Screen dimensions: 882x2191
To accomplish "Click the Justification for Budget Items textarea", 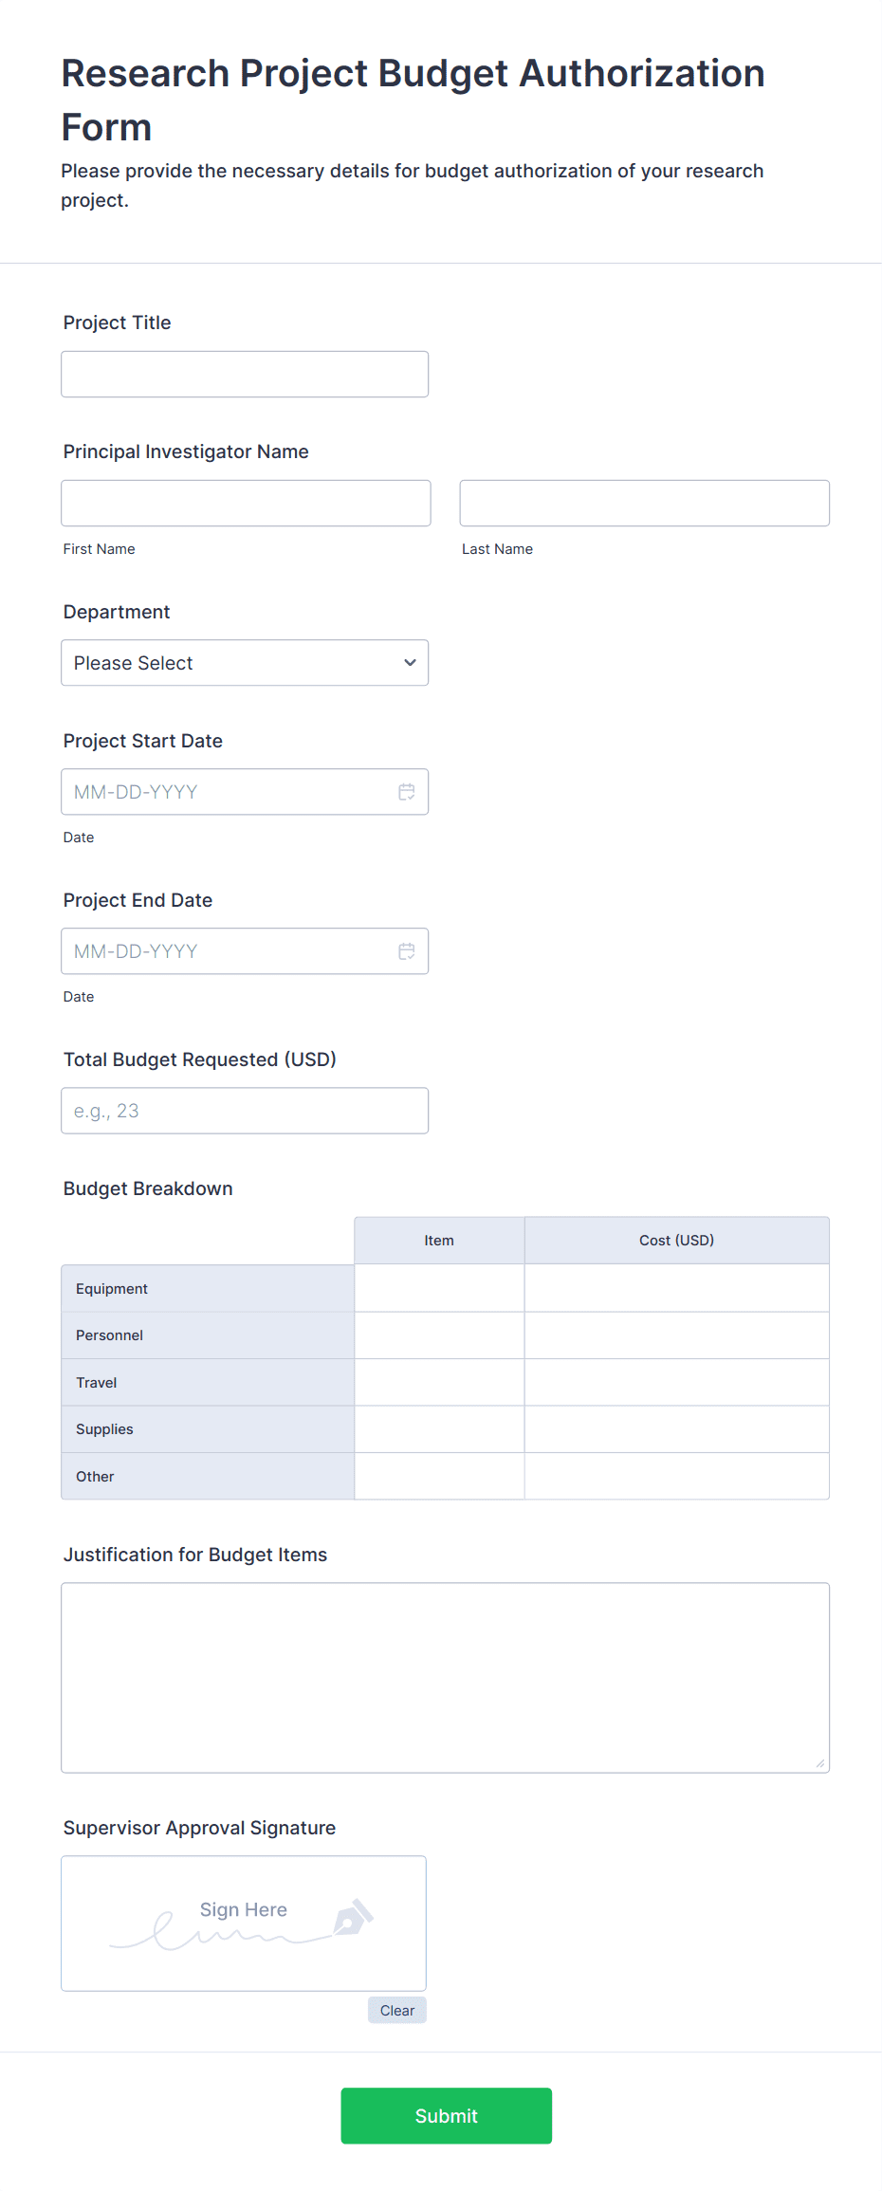I will (446, 1678).
